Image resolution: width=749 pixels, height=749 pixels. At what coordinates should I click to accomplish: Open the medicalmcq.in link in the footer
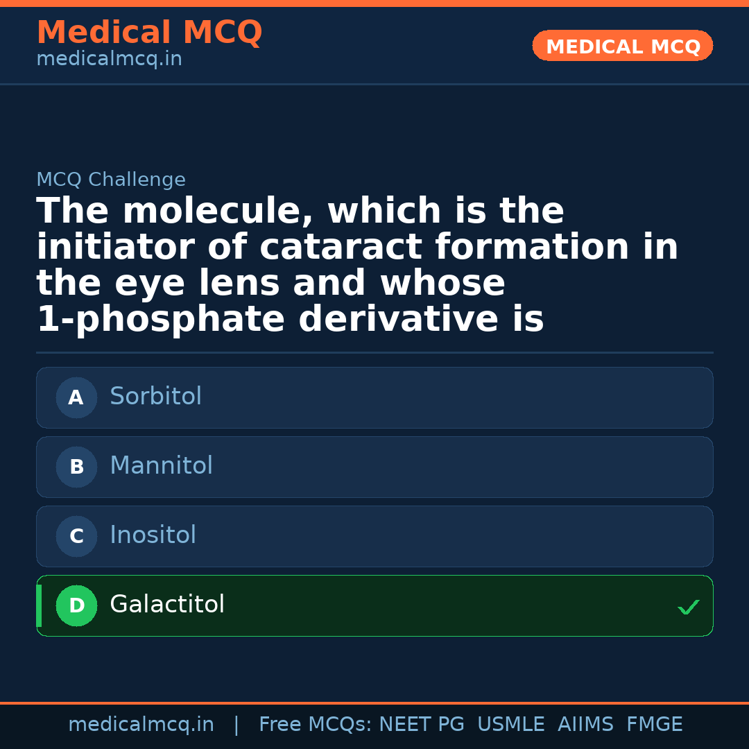coord(141,725)
